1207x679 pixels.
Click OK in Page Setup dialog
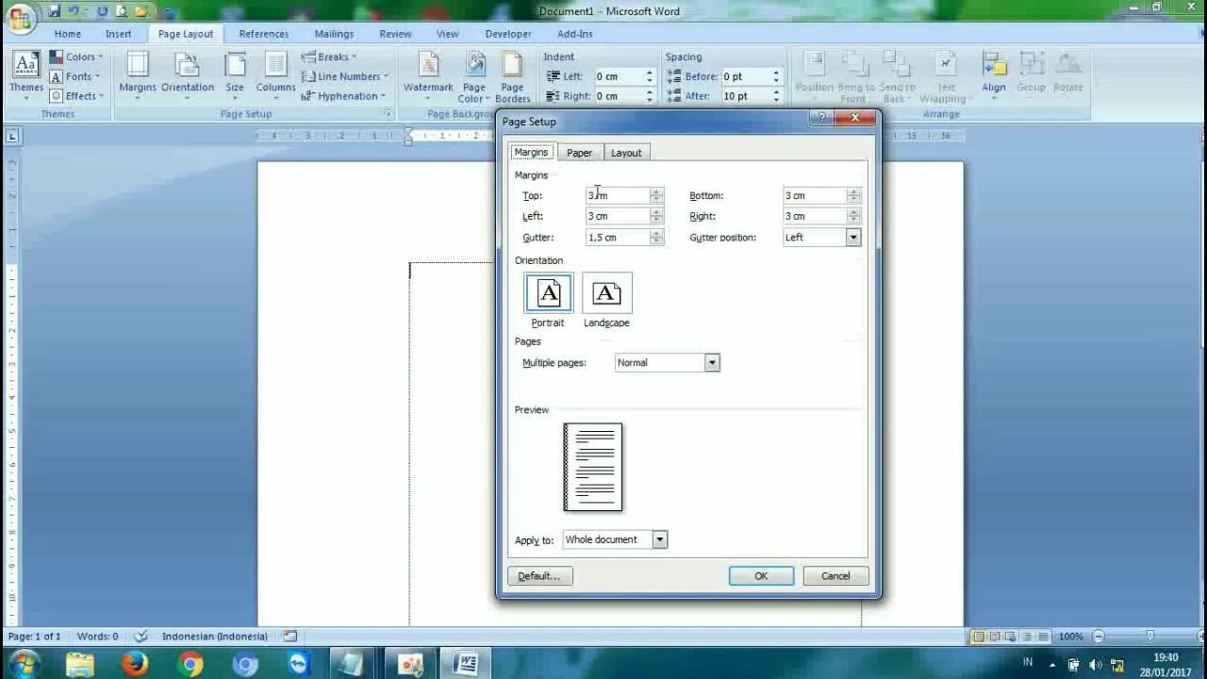point(761,576)
